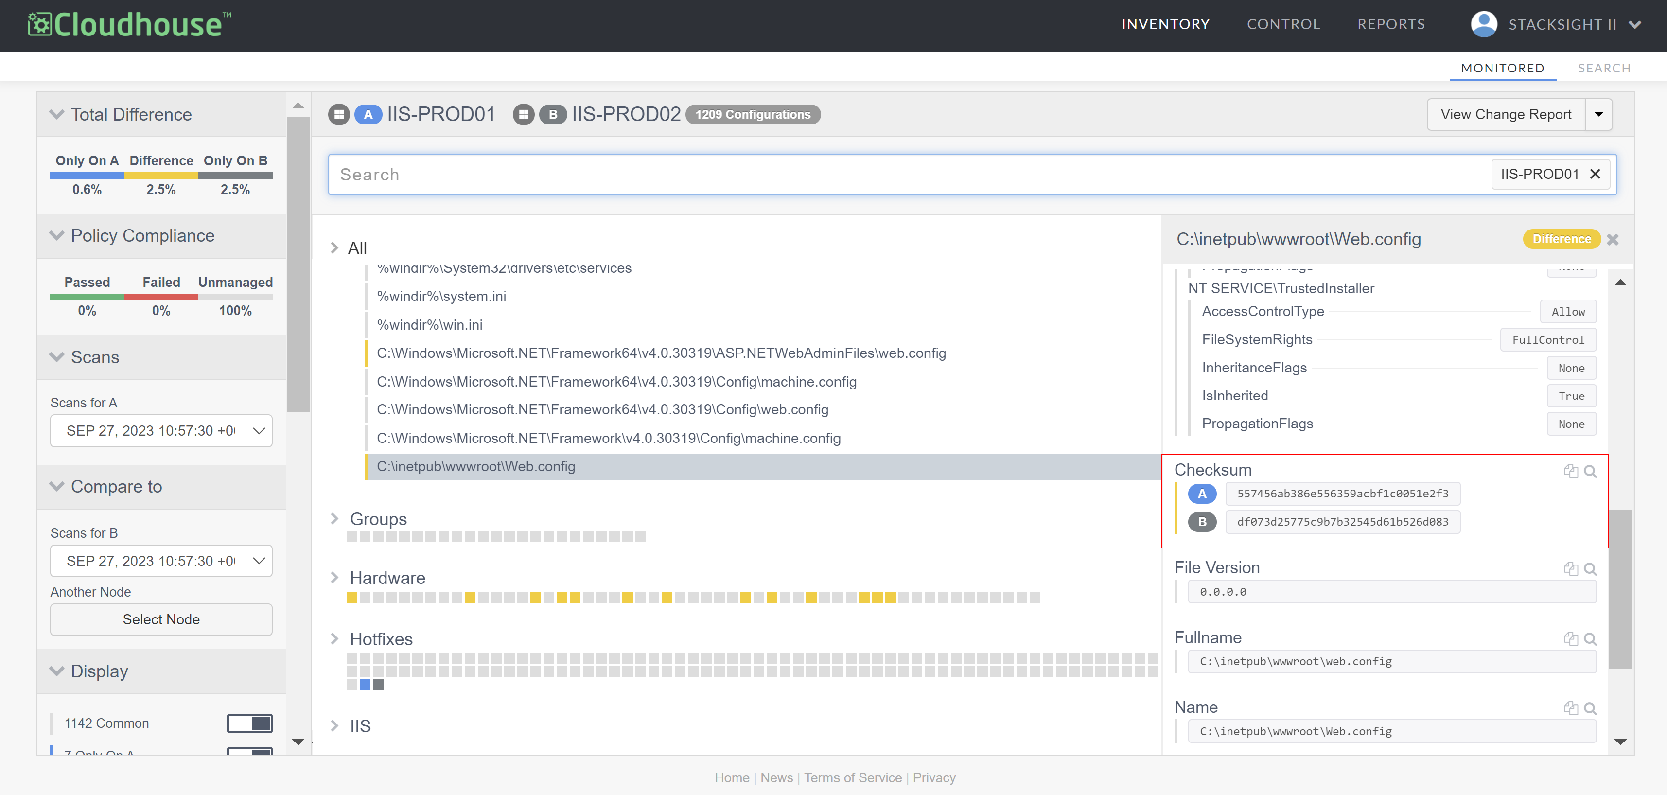Collapse the Policy Compliance section
The width and height of the screenshot is (1667, 795).
pyautogui.click(x=57, y=236)
